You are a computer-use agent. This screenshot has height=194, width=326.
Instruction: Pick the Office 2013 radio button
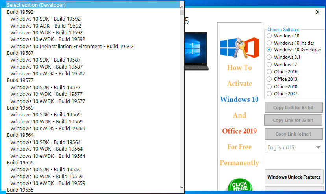click(x=269, y=79)
